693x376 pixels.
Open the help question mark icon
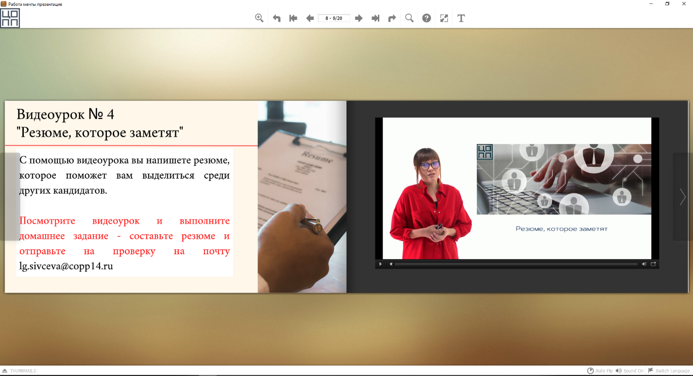tap(426, 18)
